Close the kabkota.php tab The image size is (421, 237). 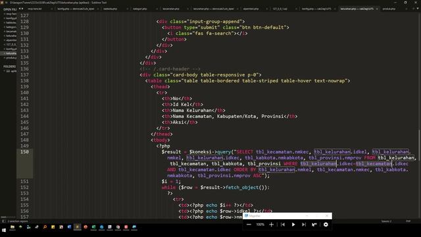[127, 9]
